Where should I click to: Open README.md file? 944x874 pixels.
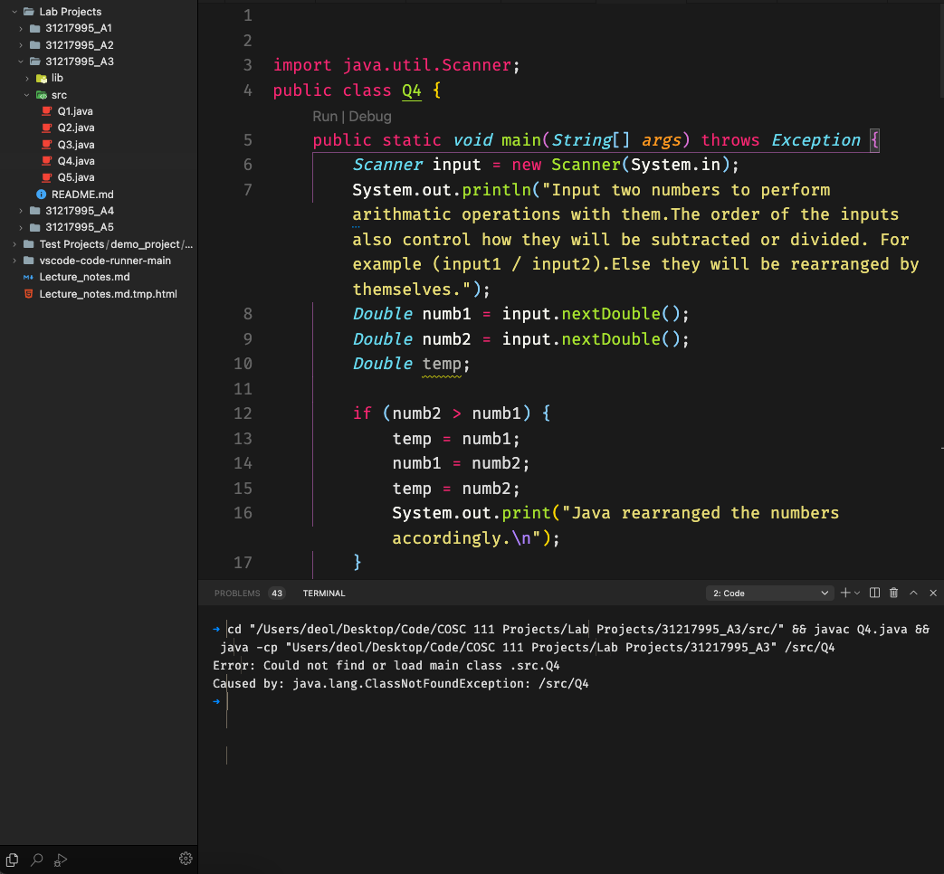pos(82,195)
